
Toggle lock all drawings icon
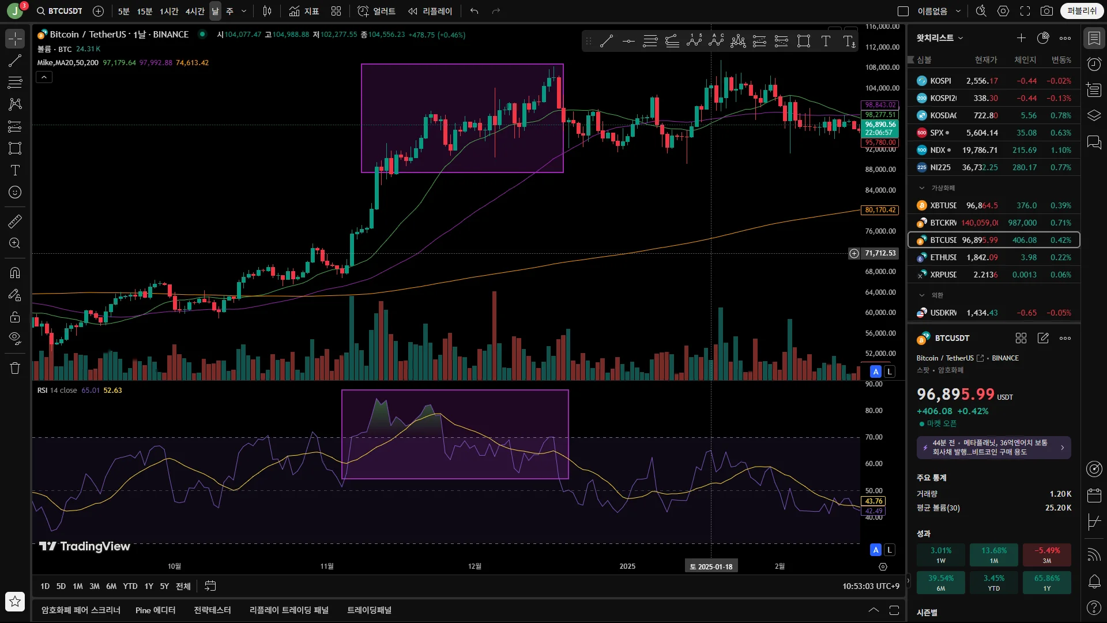point(15,317)
